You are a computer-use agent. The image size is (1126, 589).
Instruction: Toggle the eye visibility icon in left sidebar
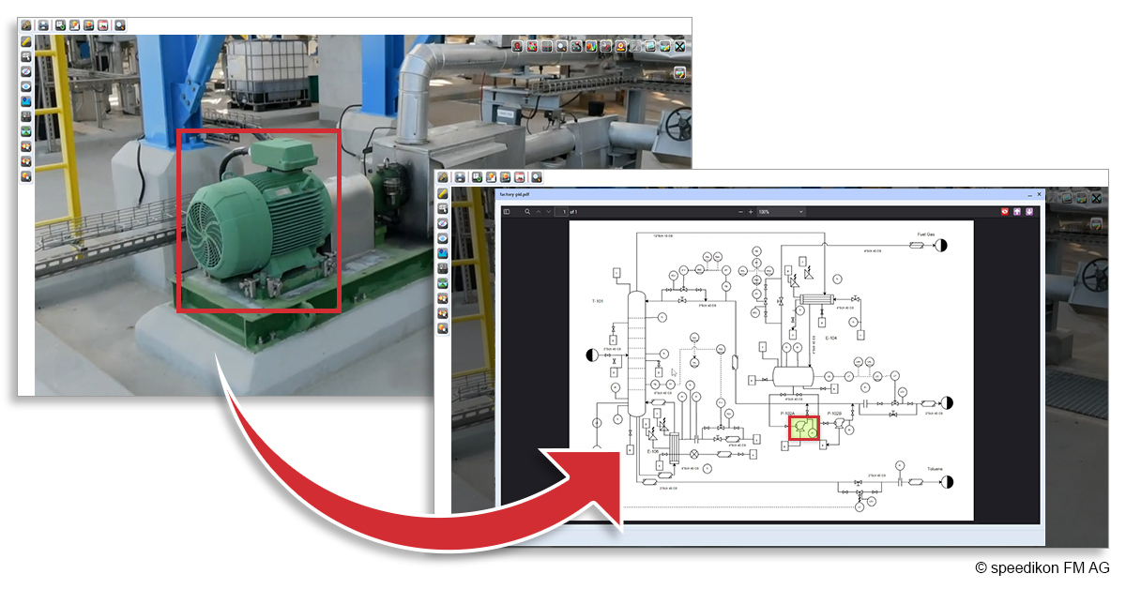pyautogui.click(x=26, y=86)
